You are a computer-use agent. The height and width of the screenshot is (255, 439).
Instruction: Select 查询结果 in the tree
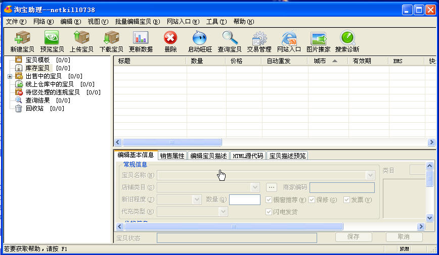[x=37, y=100]
